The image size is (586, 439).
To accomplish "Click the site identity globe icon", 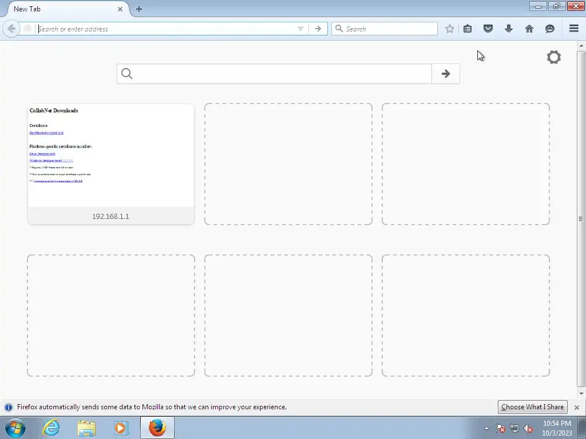I will point(27,29).
